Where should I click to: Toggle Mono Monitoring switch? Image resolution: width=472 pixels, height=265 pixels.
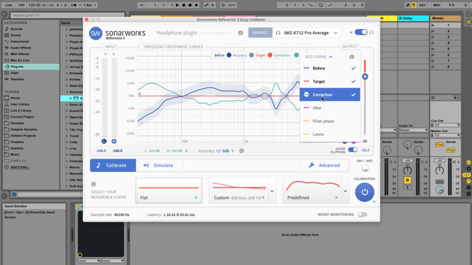point(362,215)
